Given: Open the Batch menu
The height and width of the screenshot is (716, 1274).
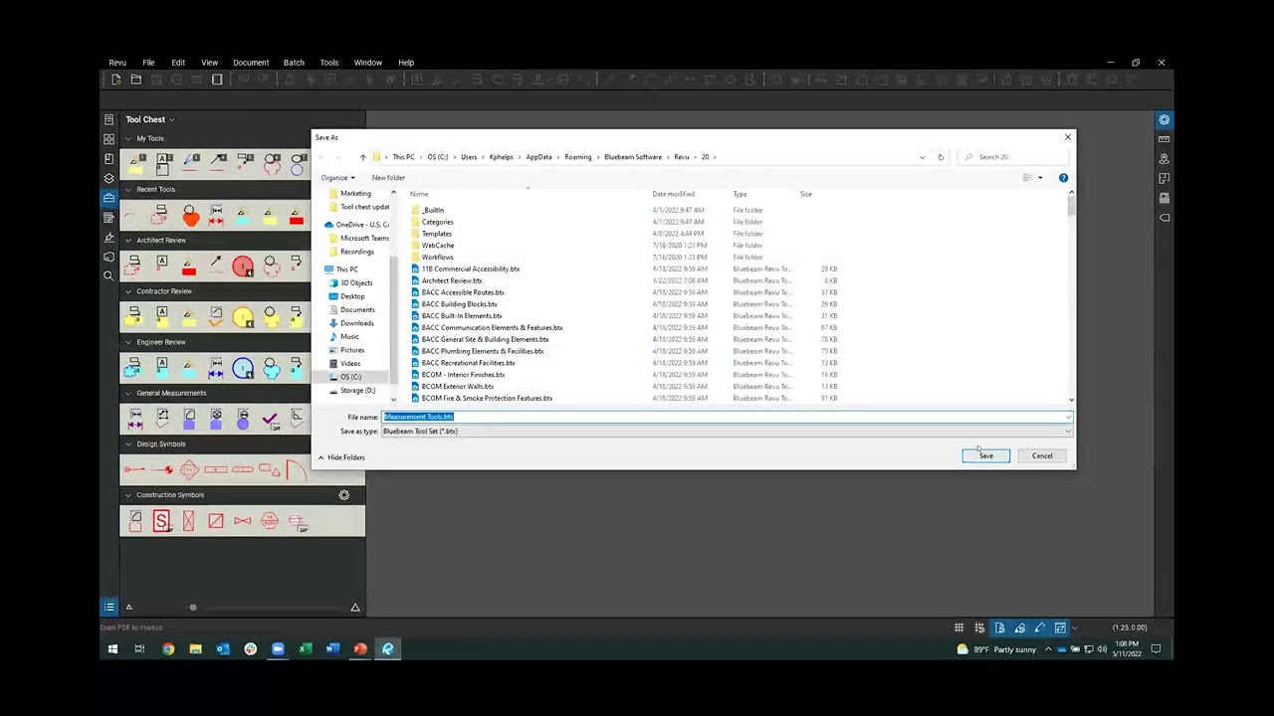Looking at the screenshot, I should coord(294,63).
